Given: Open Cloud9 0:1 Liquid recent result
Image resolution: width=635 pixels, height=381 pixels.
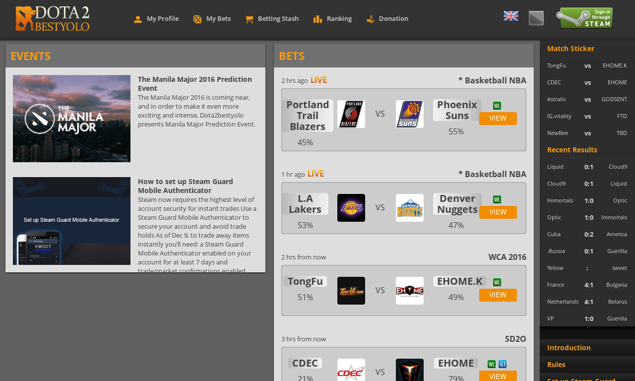Looking at the screenshot, I should pyautogui.click(x=587, y=184).
